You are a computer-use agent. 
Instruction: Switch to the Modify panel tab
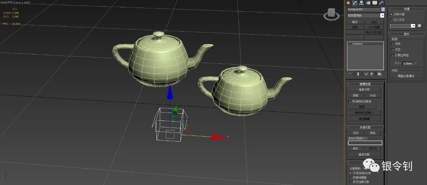355,3
